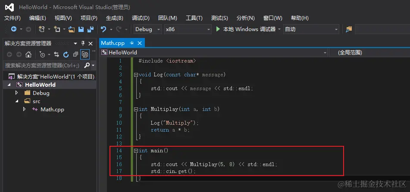Select the Math.cpp editor tab
The width and height of the screenshot is (410, 192).
(x=113, y=43)
